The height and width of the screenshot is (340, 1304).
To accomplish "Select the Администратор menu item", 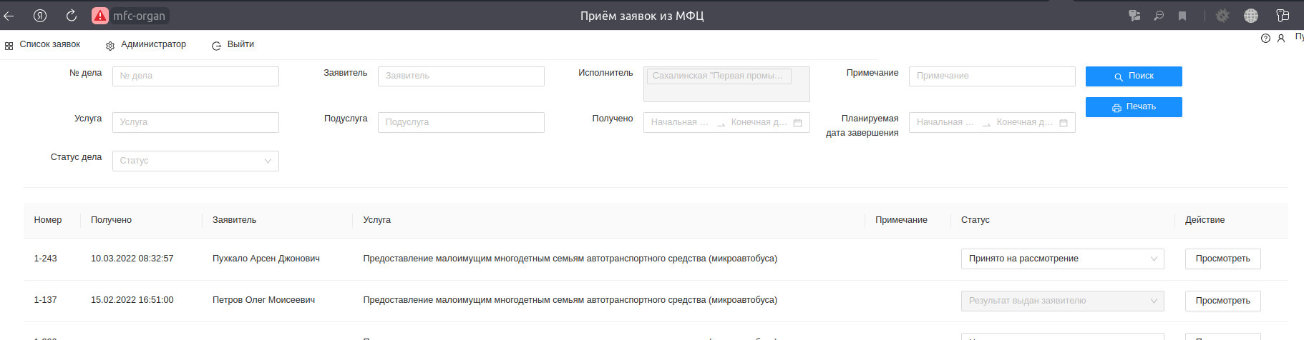I will coord(147,44).
